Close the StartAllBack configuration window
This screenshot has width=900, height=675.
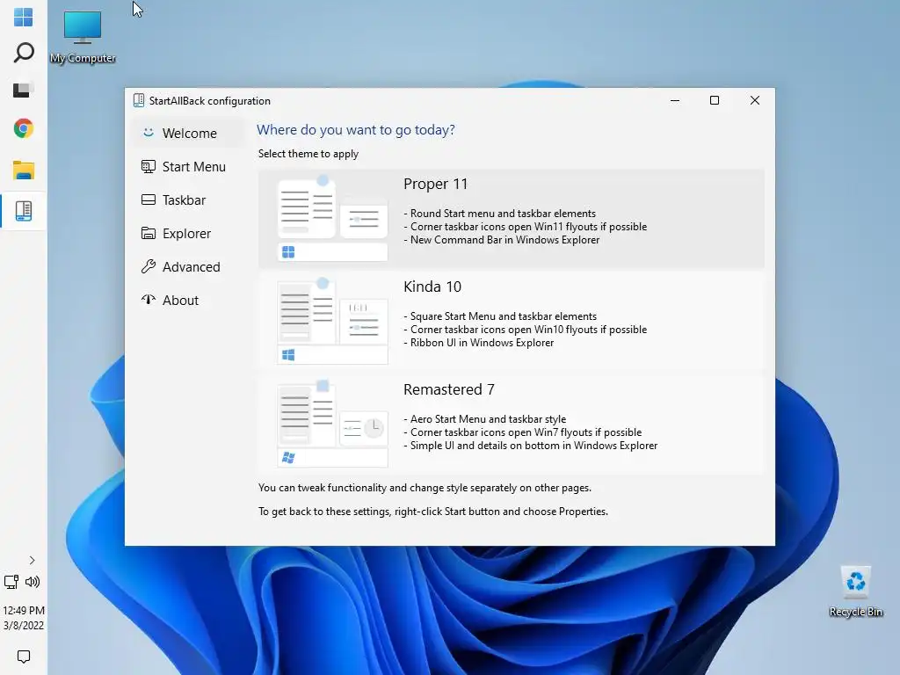[x=755, y=100]
